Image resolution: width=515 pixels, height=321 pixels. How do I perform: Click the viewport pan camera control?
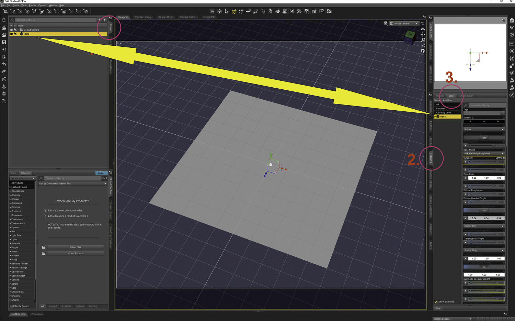tap(423, 34)
